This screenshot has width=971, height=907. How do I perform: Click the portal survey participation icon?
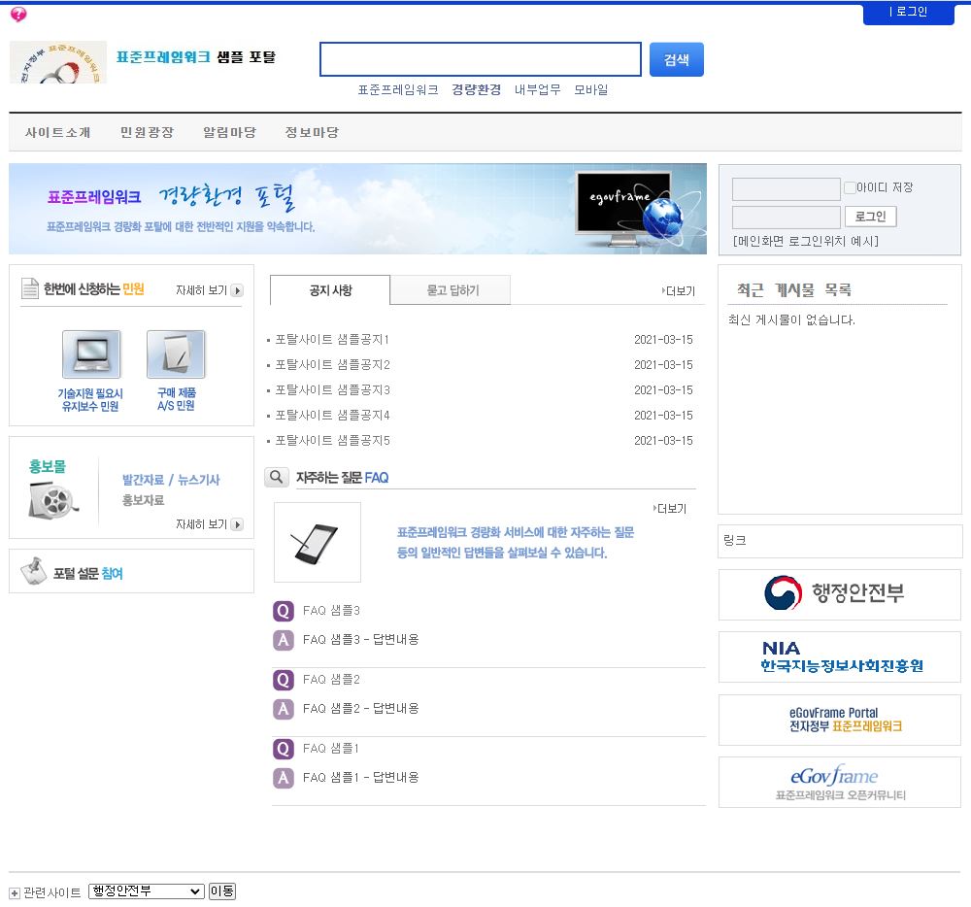34,571
